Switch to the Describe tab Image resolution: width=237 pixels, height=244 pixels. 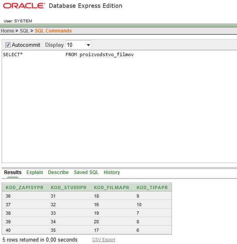(58, 172)
